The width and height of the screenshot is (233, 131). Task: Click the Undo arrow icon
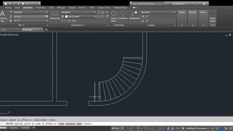click(27, 3)
